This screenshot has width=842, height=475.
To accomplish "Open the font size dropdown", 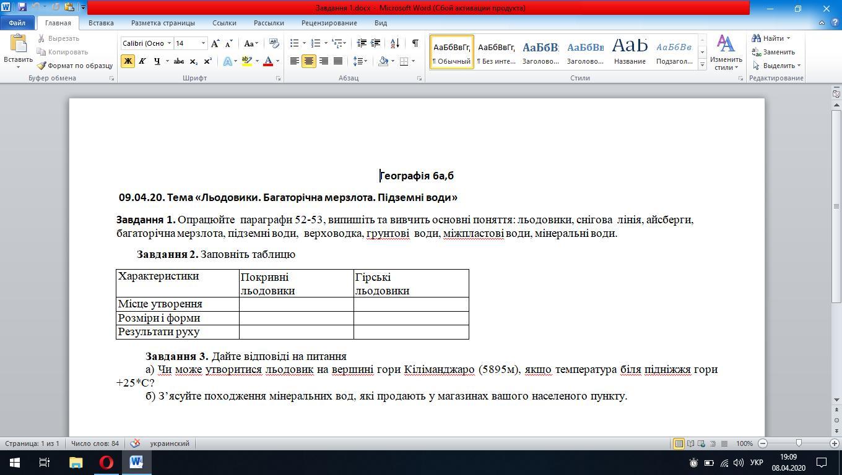I will pos(203,43).
